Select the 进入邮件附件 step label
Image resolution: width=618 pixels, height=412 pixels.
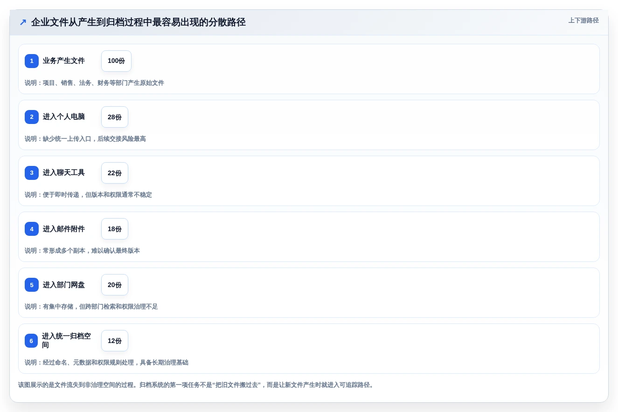pos(64,229)
